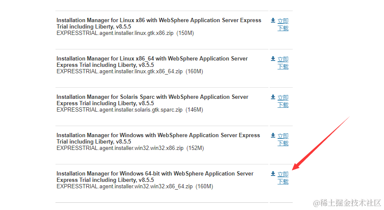
Task: Open 立即下载 link for Windows 64-bit package
Action: pyautogui.click(x=283, y=178)
